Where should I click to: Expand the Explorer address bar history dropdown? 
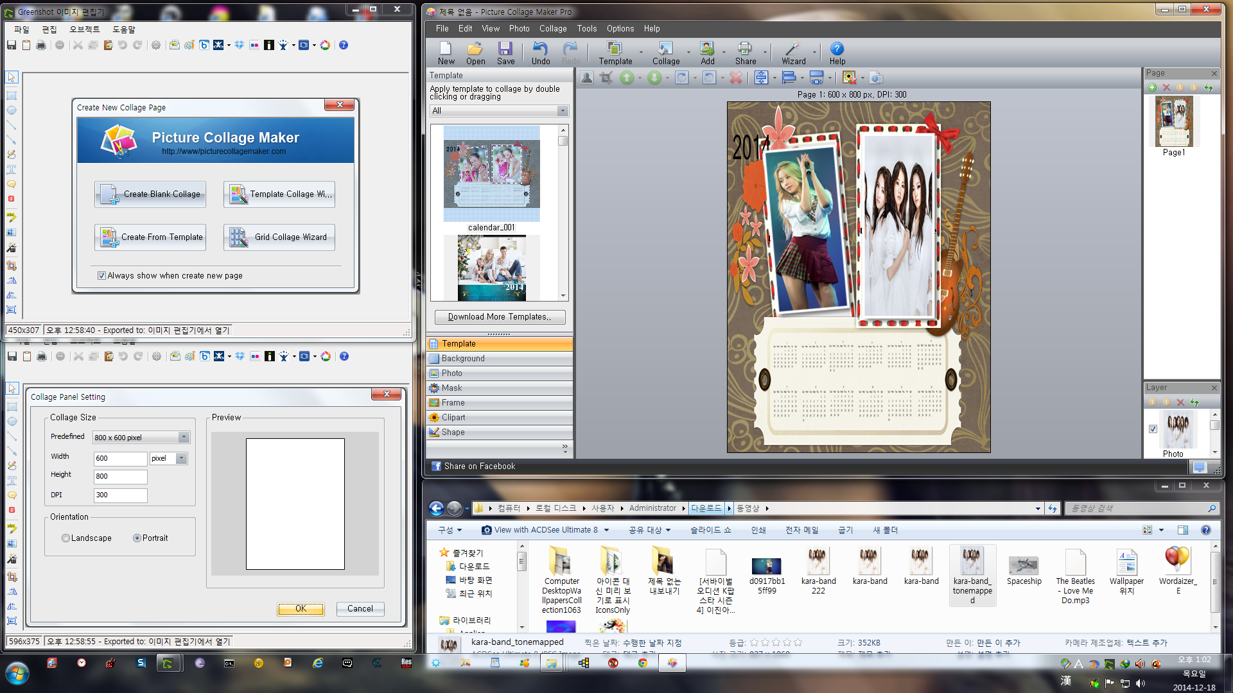point(1038,509)
